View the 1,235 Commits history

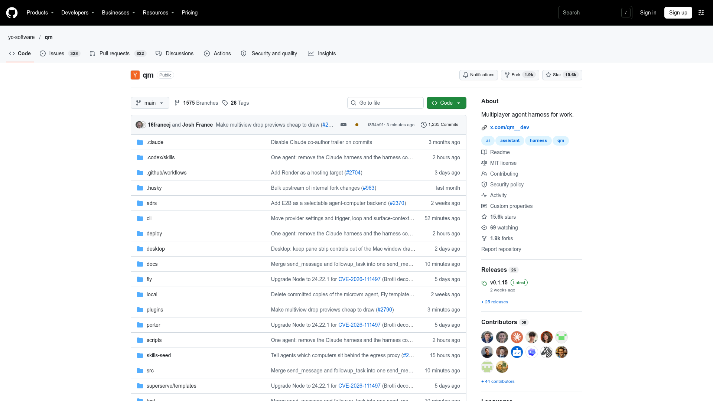pyautogui.click(x=439, y=125)
